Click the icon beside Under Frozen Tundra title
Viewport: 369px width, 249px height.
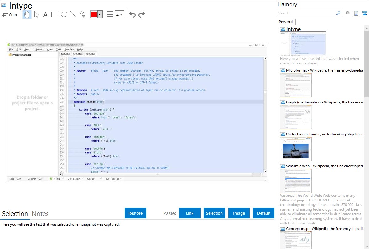[x=282, y=134]
